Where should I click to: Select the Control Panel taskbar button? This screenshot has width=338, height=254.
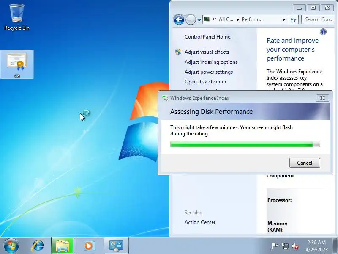pyautogui.click(x=116, y=246)
